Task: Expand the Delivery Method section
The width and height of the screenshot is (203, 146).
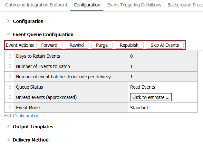Action: (8, 140)
